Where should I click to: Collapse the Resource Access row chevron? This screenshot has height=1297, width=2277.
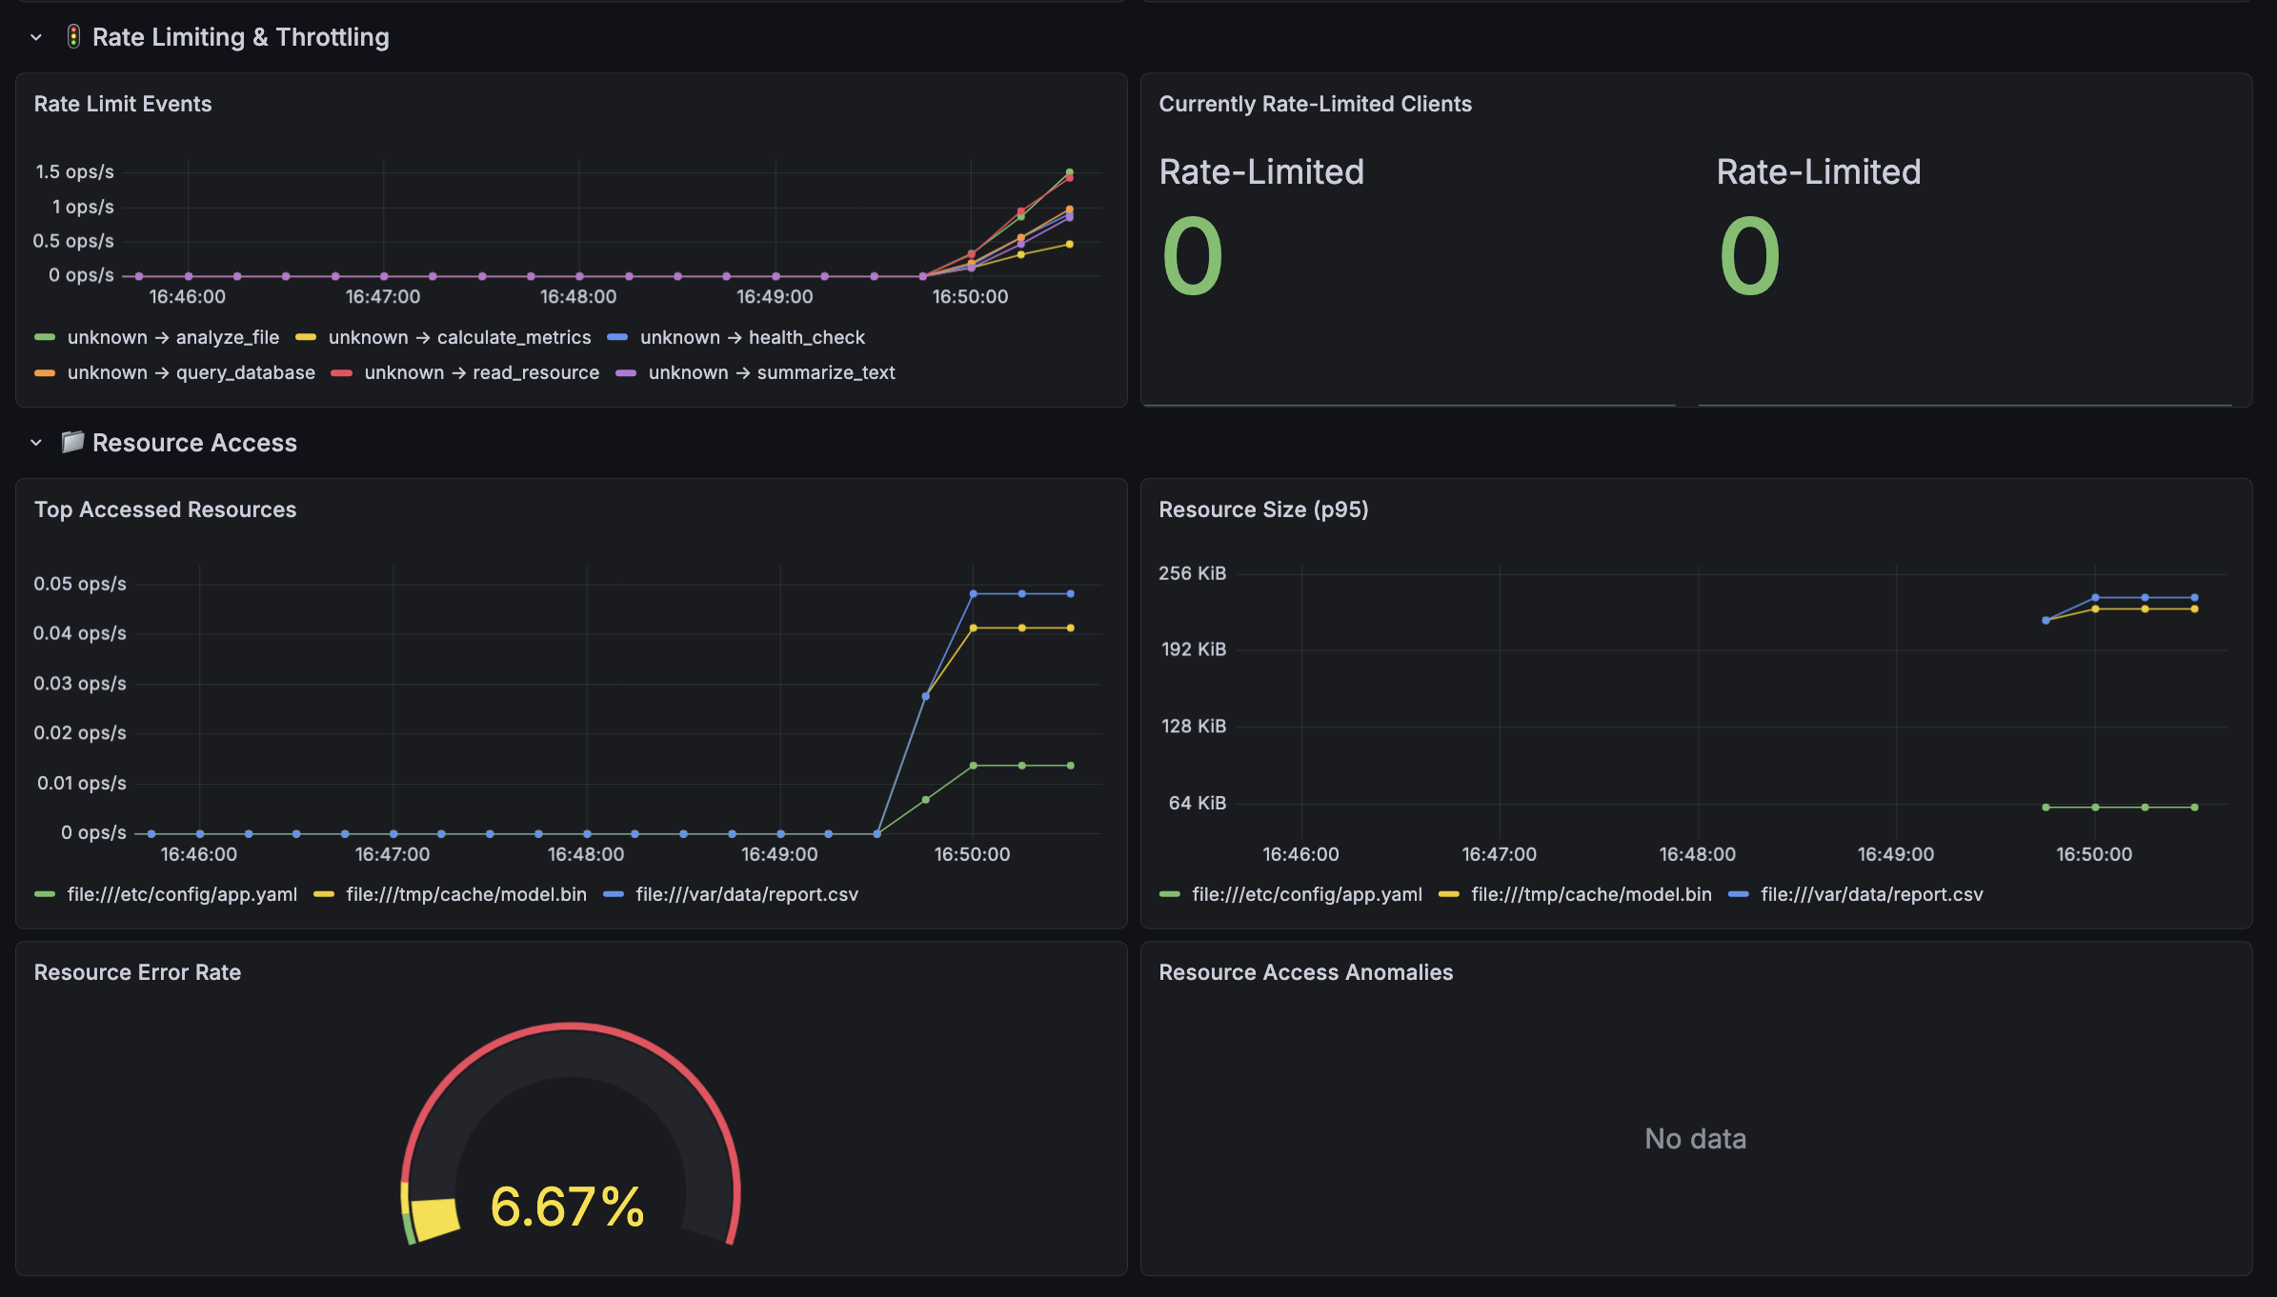point(36,443)
